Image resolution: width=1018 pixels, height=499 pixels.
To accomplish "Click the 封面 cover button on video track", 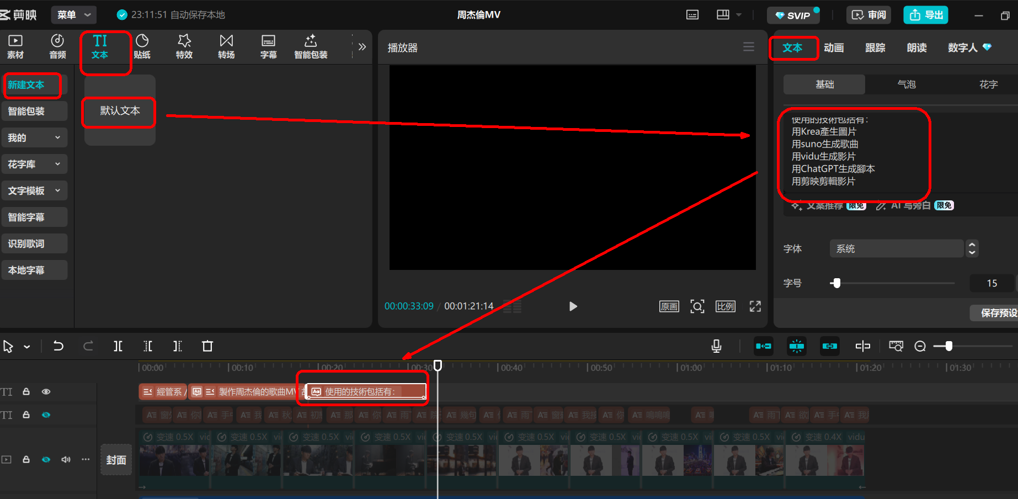I will 116,460.
